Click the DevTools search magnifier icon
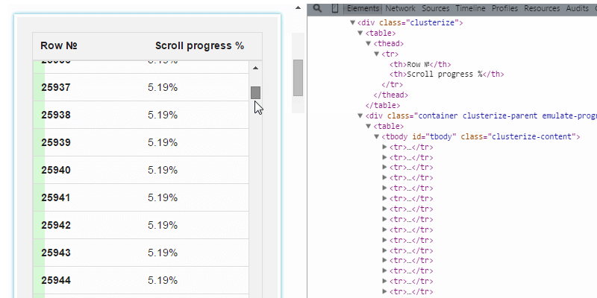 pos(317,8)
